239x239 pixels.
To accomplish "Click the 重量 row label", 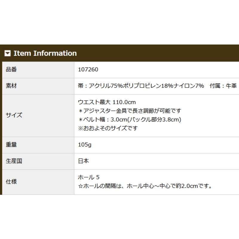I will (11, 145).
